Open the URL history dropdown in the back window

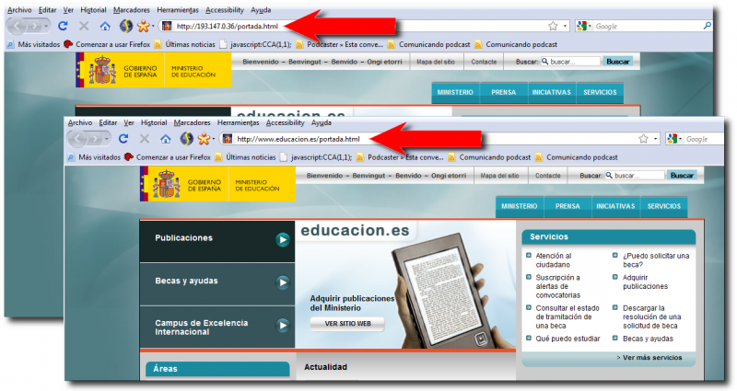pyautogui.click(x=565, y=26)
